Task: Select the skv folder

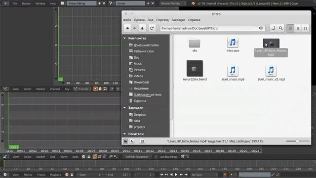Action: coord(195,45)
